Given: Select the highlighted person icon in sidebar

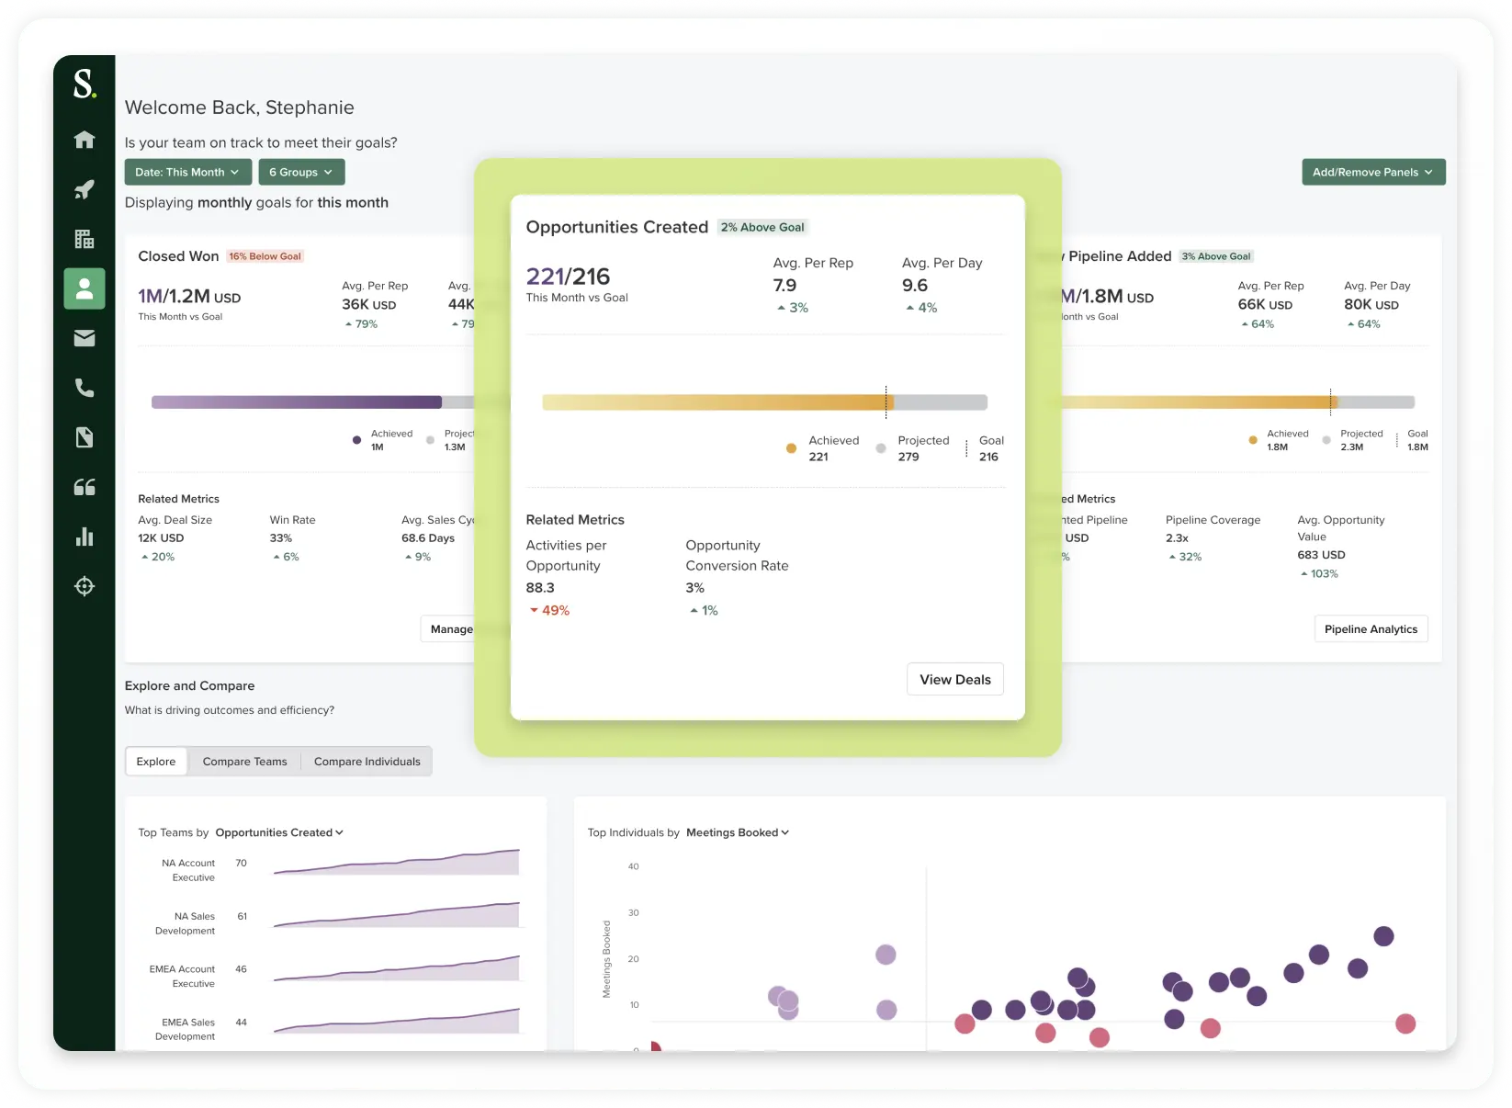Looking at the screenshot, I should pyautogui.click(x=84, y=288).
